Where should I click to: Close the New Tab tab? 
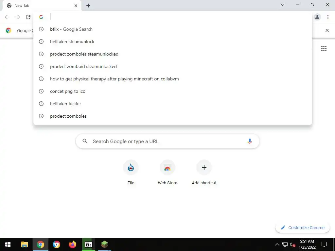coord(76,6)
